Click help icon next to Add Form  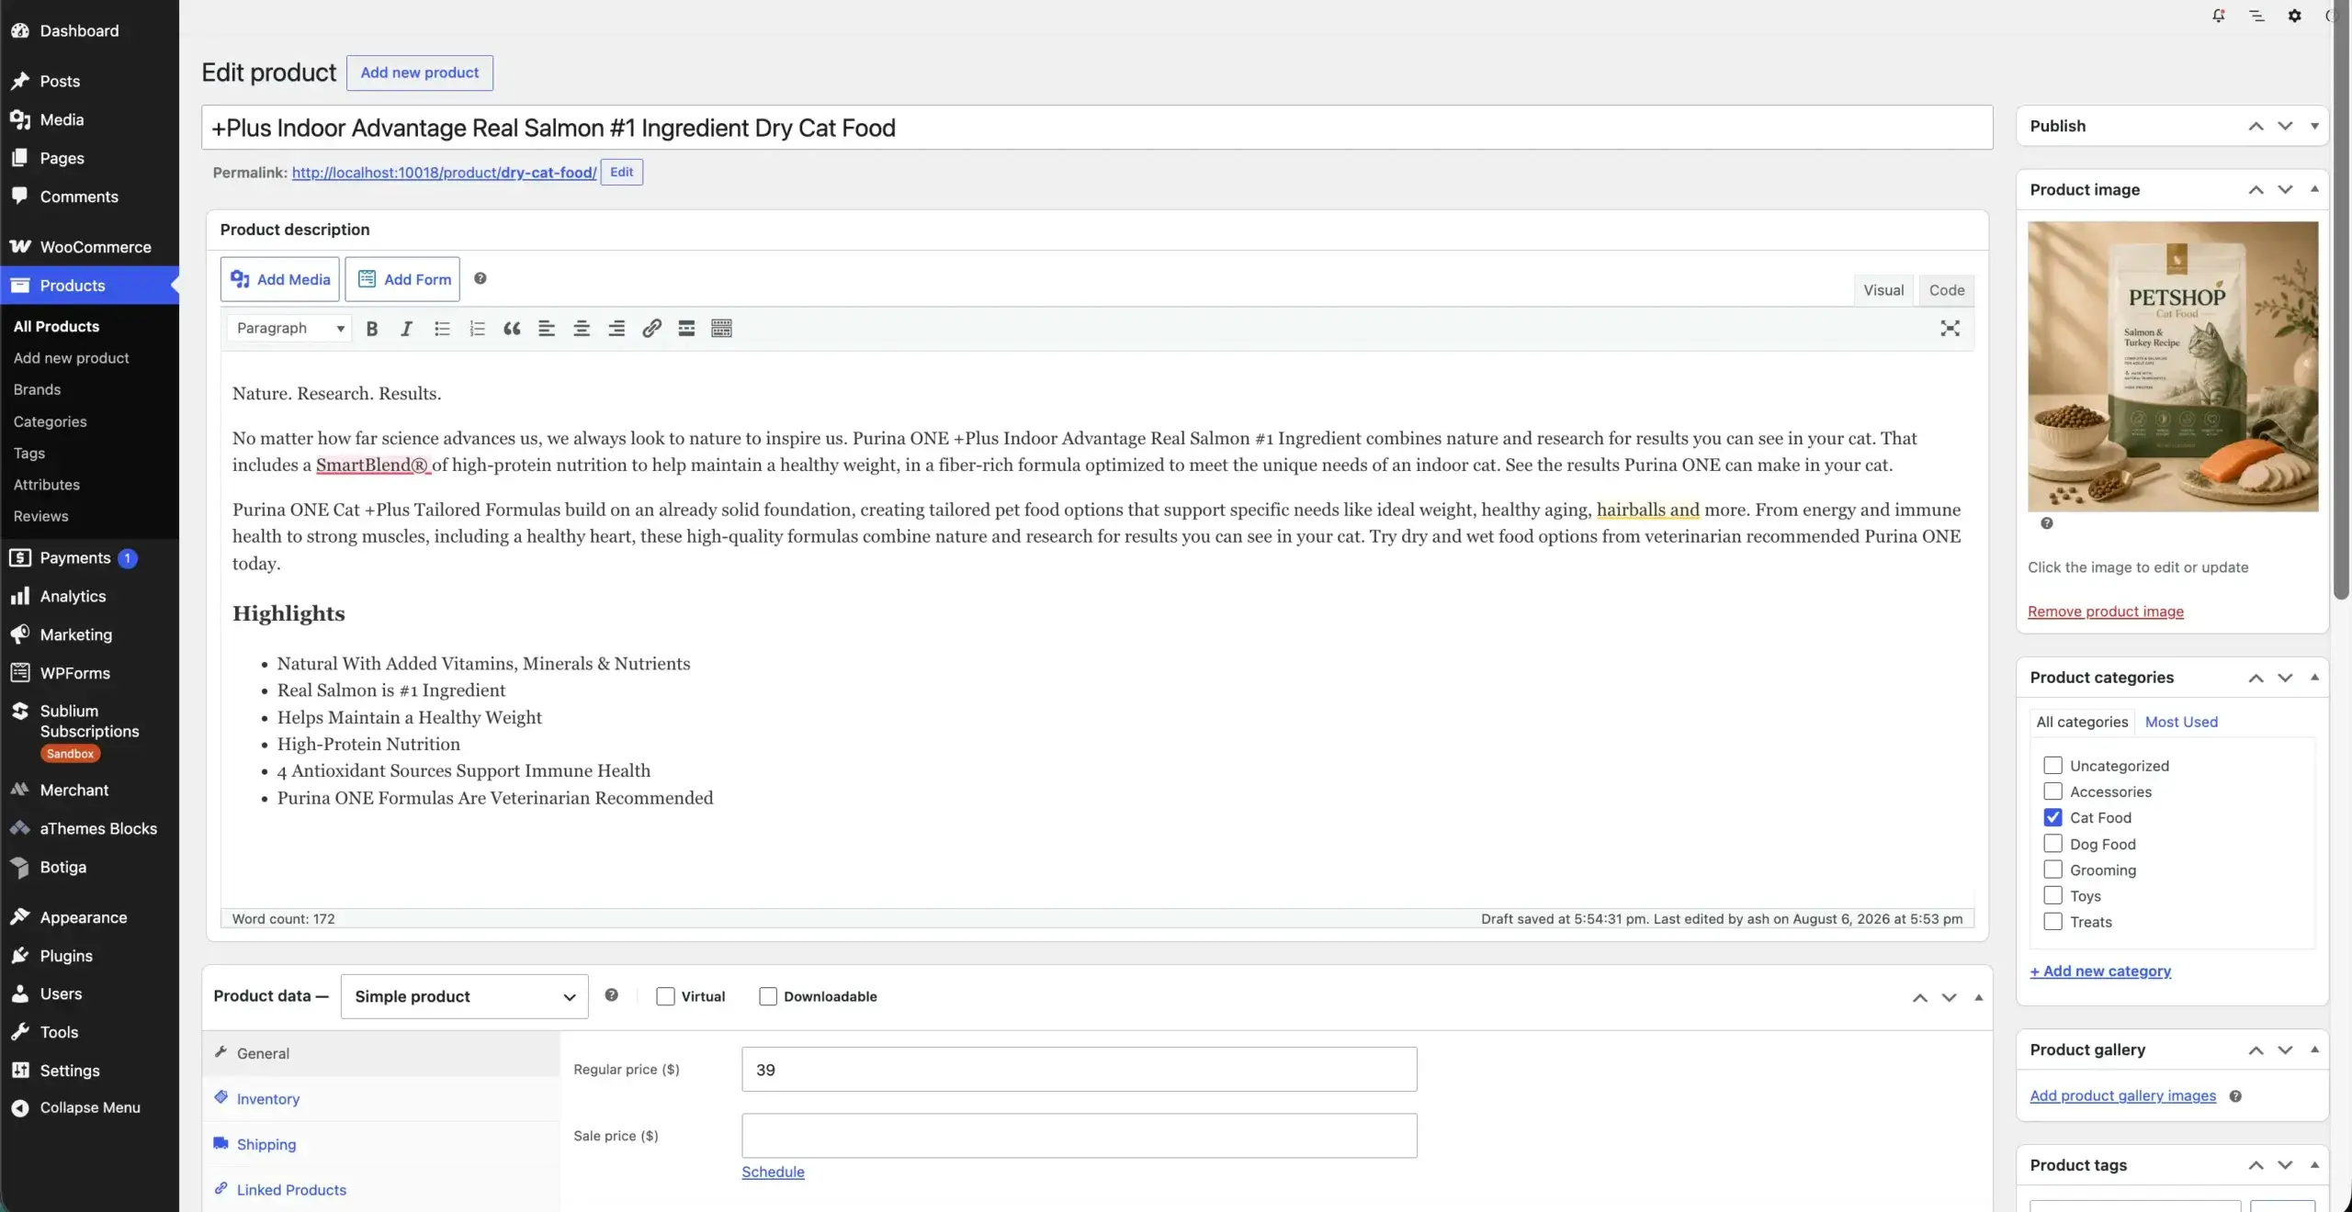[480, 278]
